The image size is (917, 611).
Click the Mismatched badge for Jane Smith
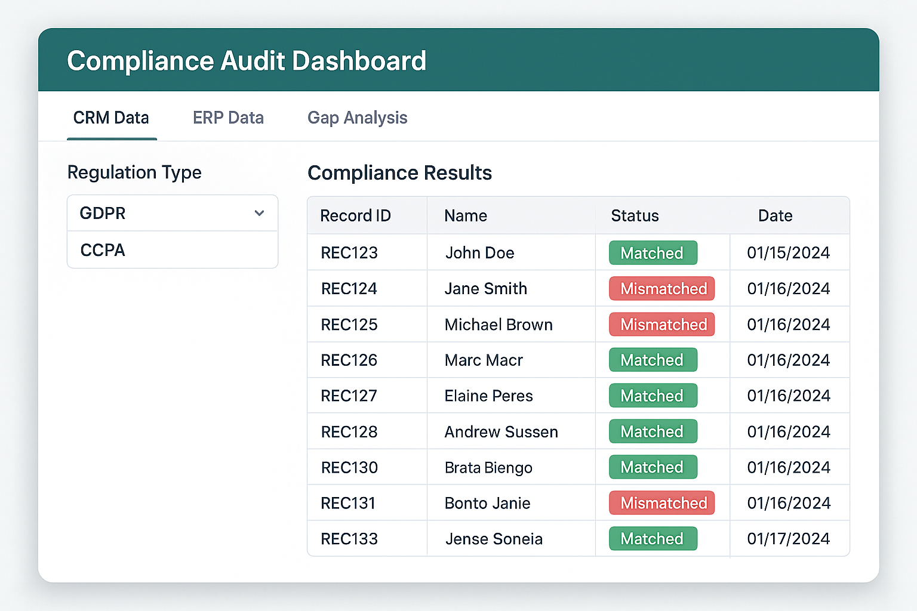coord(662,289)
